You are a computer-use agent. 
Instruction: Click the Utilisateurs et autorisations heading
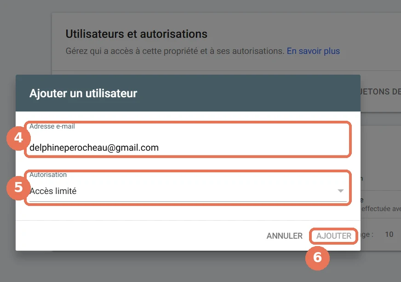[136, 34]
